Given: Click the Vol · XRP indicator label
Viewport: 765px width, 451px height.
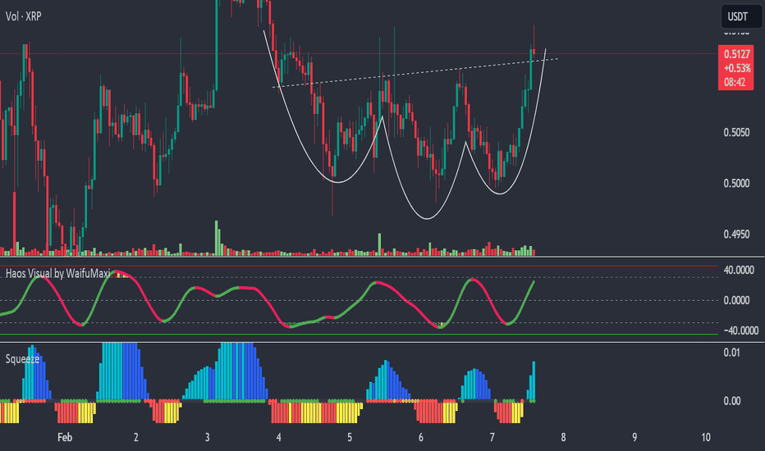Looking at the screenshot, I should point(24,16).
